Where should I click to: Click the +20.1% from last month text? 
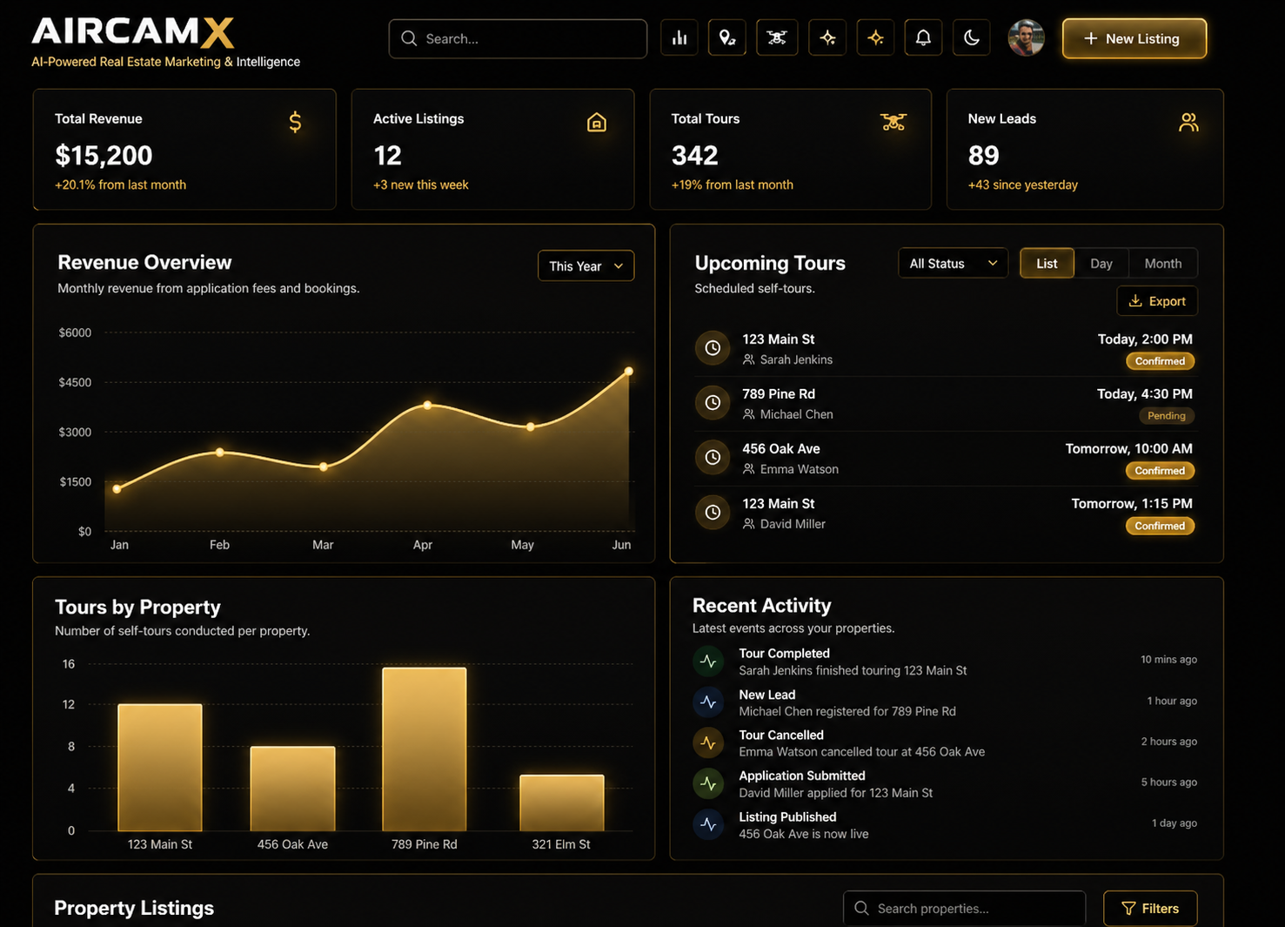(120, 185)
